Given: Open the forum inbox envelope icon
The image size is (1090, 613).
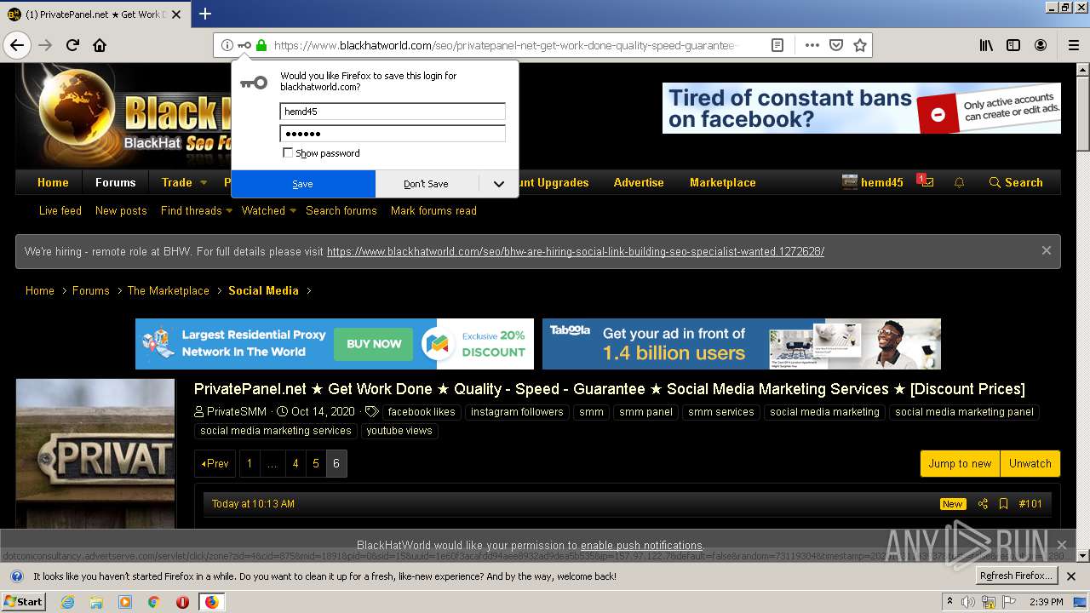Looking at the screenshot, I should click(928, 182).
